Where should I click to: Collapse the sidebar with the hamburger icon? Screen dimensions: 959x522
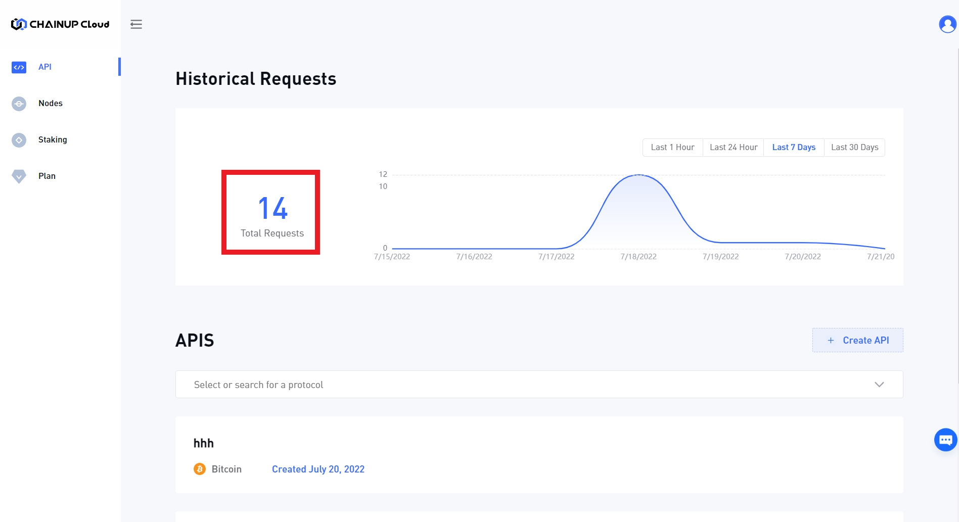pyautogui.click(x=136, y=24)
